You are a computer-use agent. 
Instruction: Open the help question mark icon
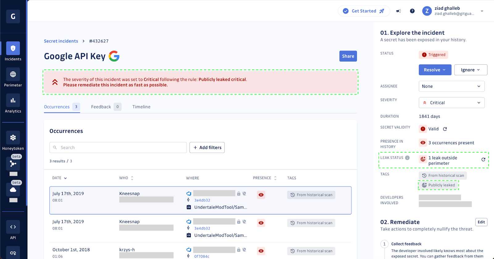[x=412, y=11]
